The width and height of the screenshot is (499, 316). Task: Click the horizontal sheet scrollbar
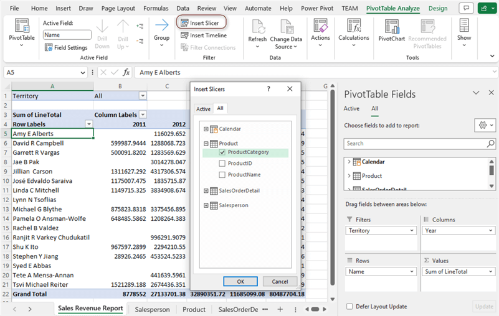316,309
